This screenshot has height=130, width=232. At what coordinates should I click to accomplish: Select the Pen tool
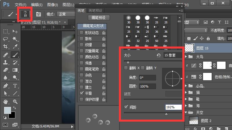(x=6, y=86)
